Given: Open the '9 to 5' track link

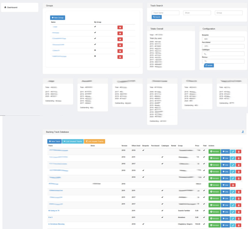Looking at the screenshot, I should pos(50,217).
